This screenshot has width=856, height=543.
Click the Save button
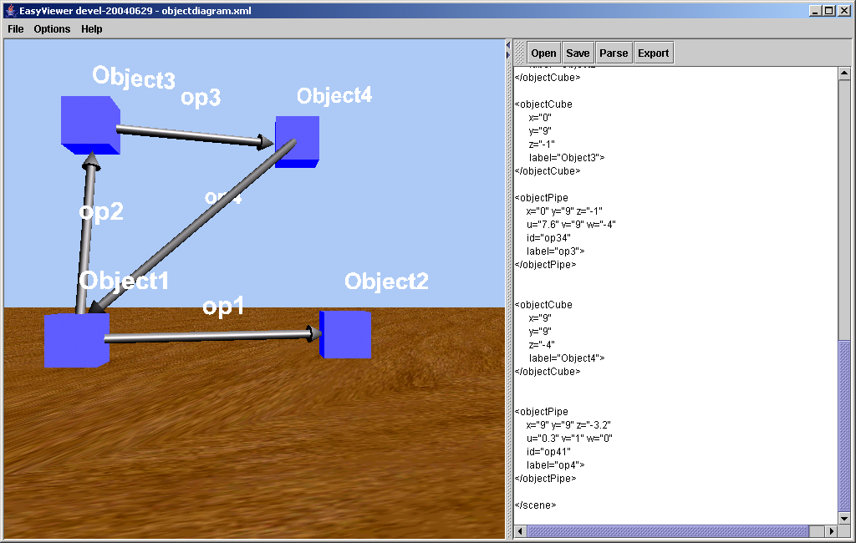[578, 53]
